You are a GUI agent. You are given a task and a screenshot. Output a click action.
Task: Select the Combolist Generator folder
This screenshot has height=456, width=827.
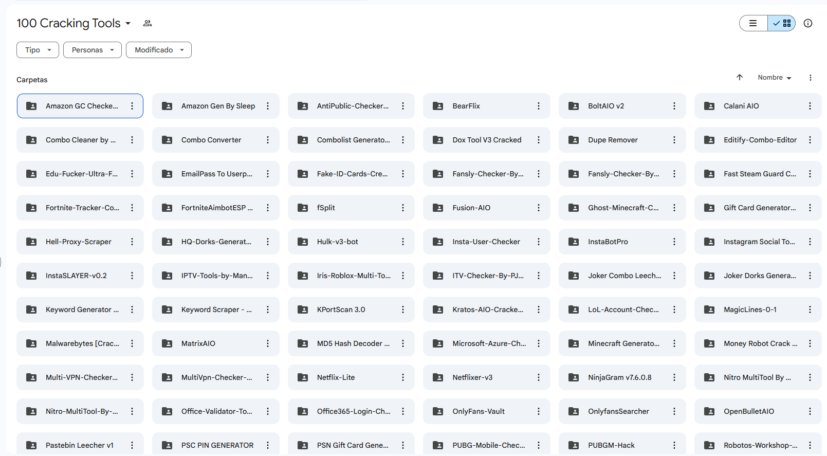click(x=351, y=140)
